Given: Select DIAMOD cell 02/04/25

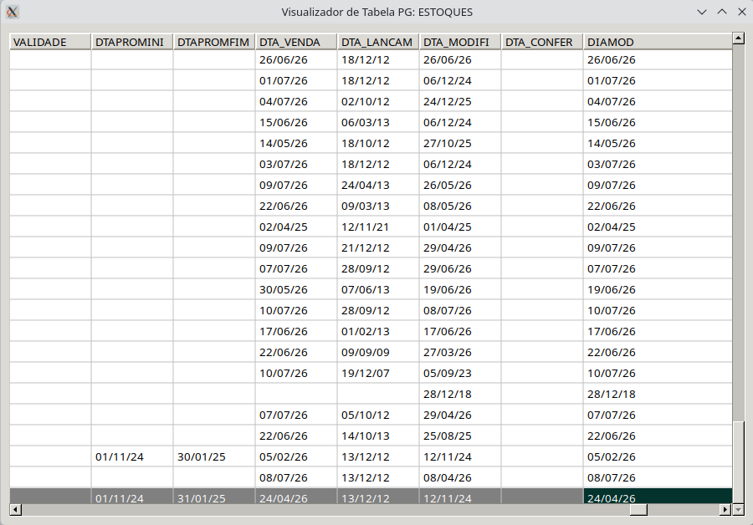Looking at the screenshot, I should [x=658, y=227].
